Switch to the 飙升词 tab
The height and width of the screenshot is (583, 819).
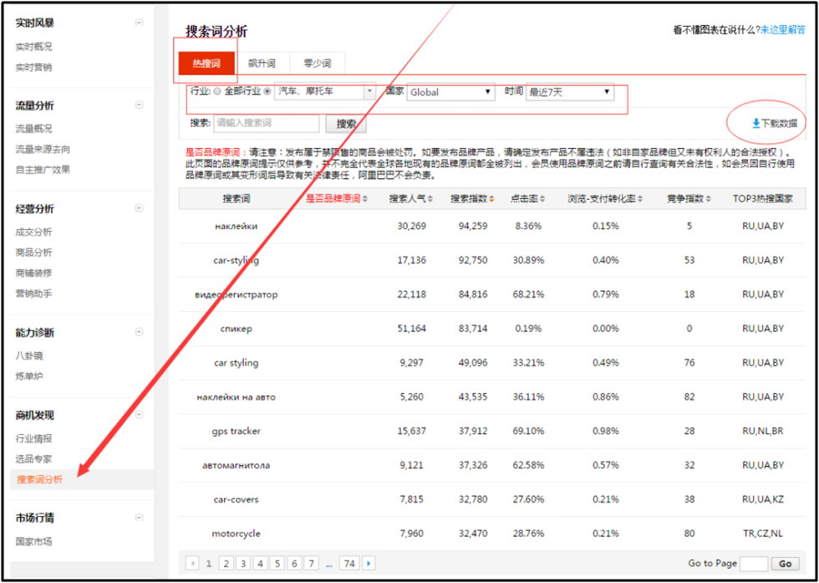262,64
